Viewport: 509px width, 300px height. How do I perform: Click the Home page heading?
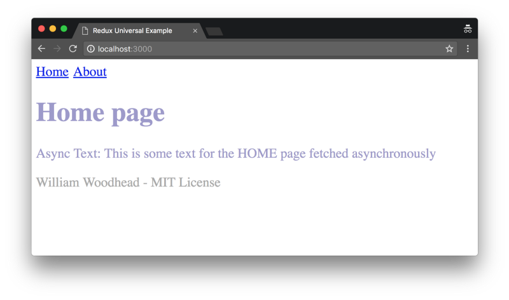click(x=101, y=113)
